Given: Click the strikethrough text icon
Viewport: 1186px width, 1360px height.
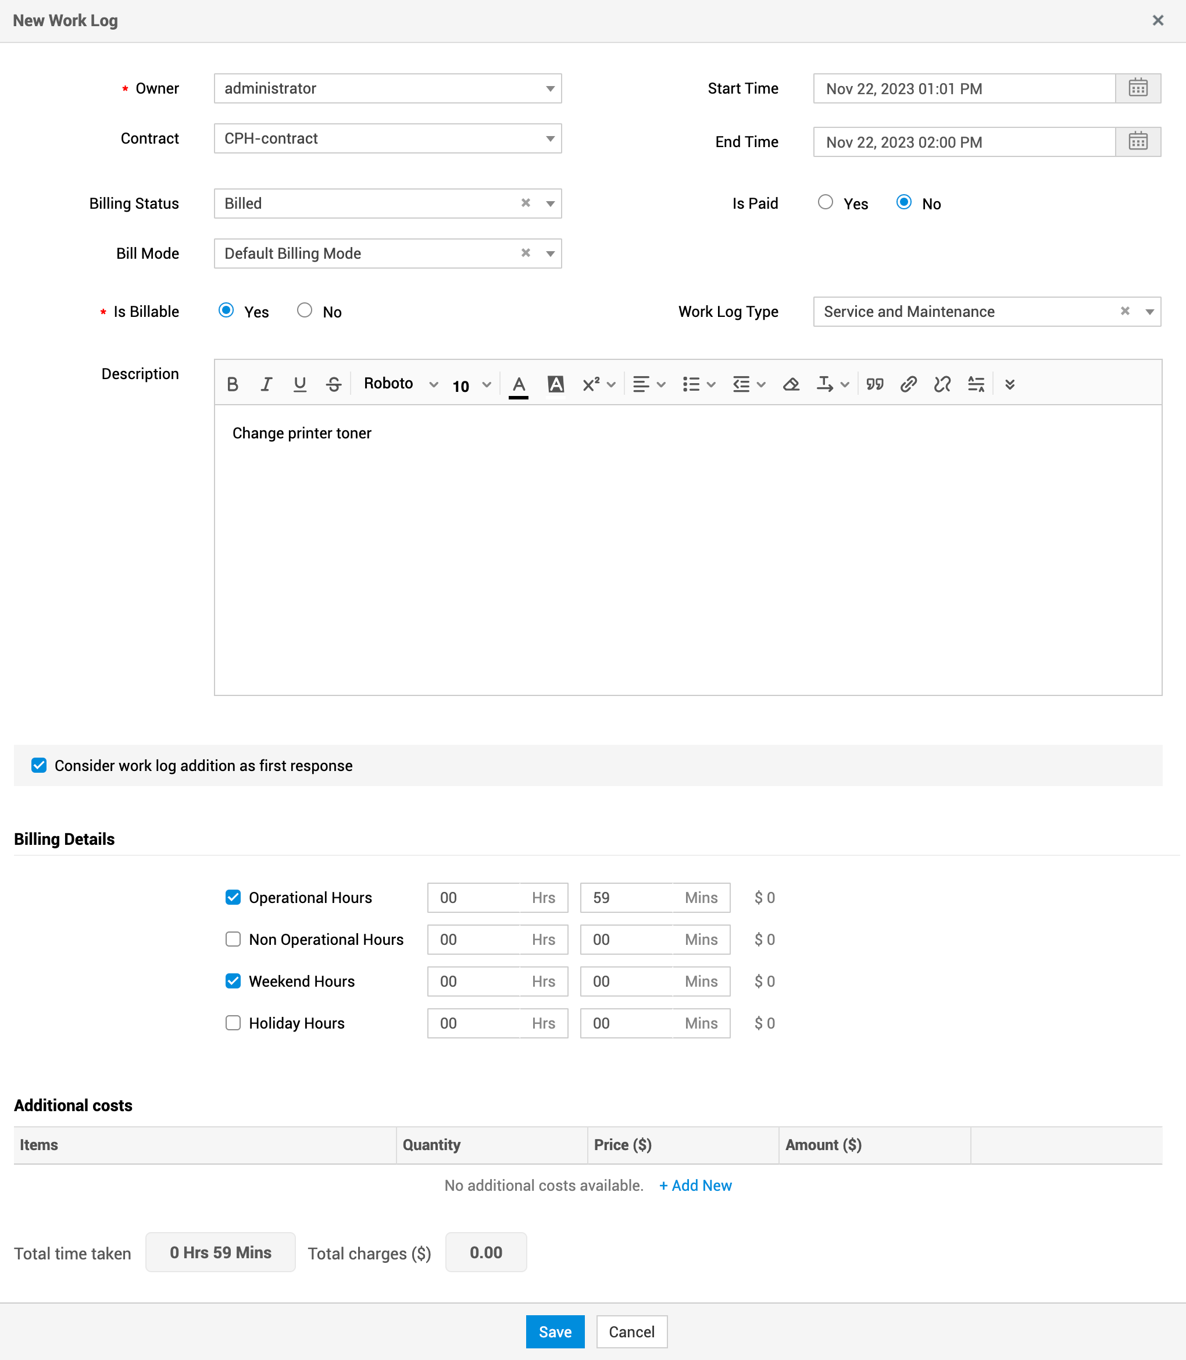Looking at the screenshot, I should (334, 384).
